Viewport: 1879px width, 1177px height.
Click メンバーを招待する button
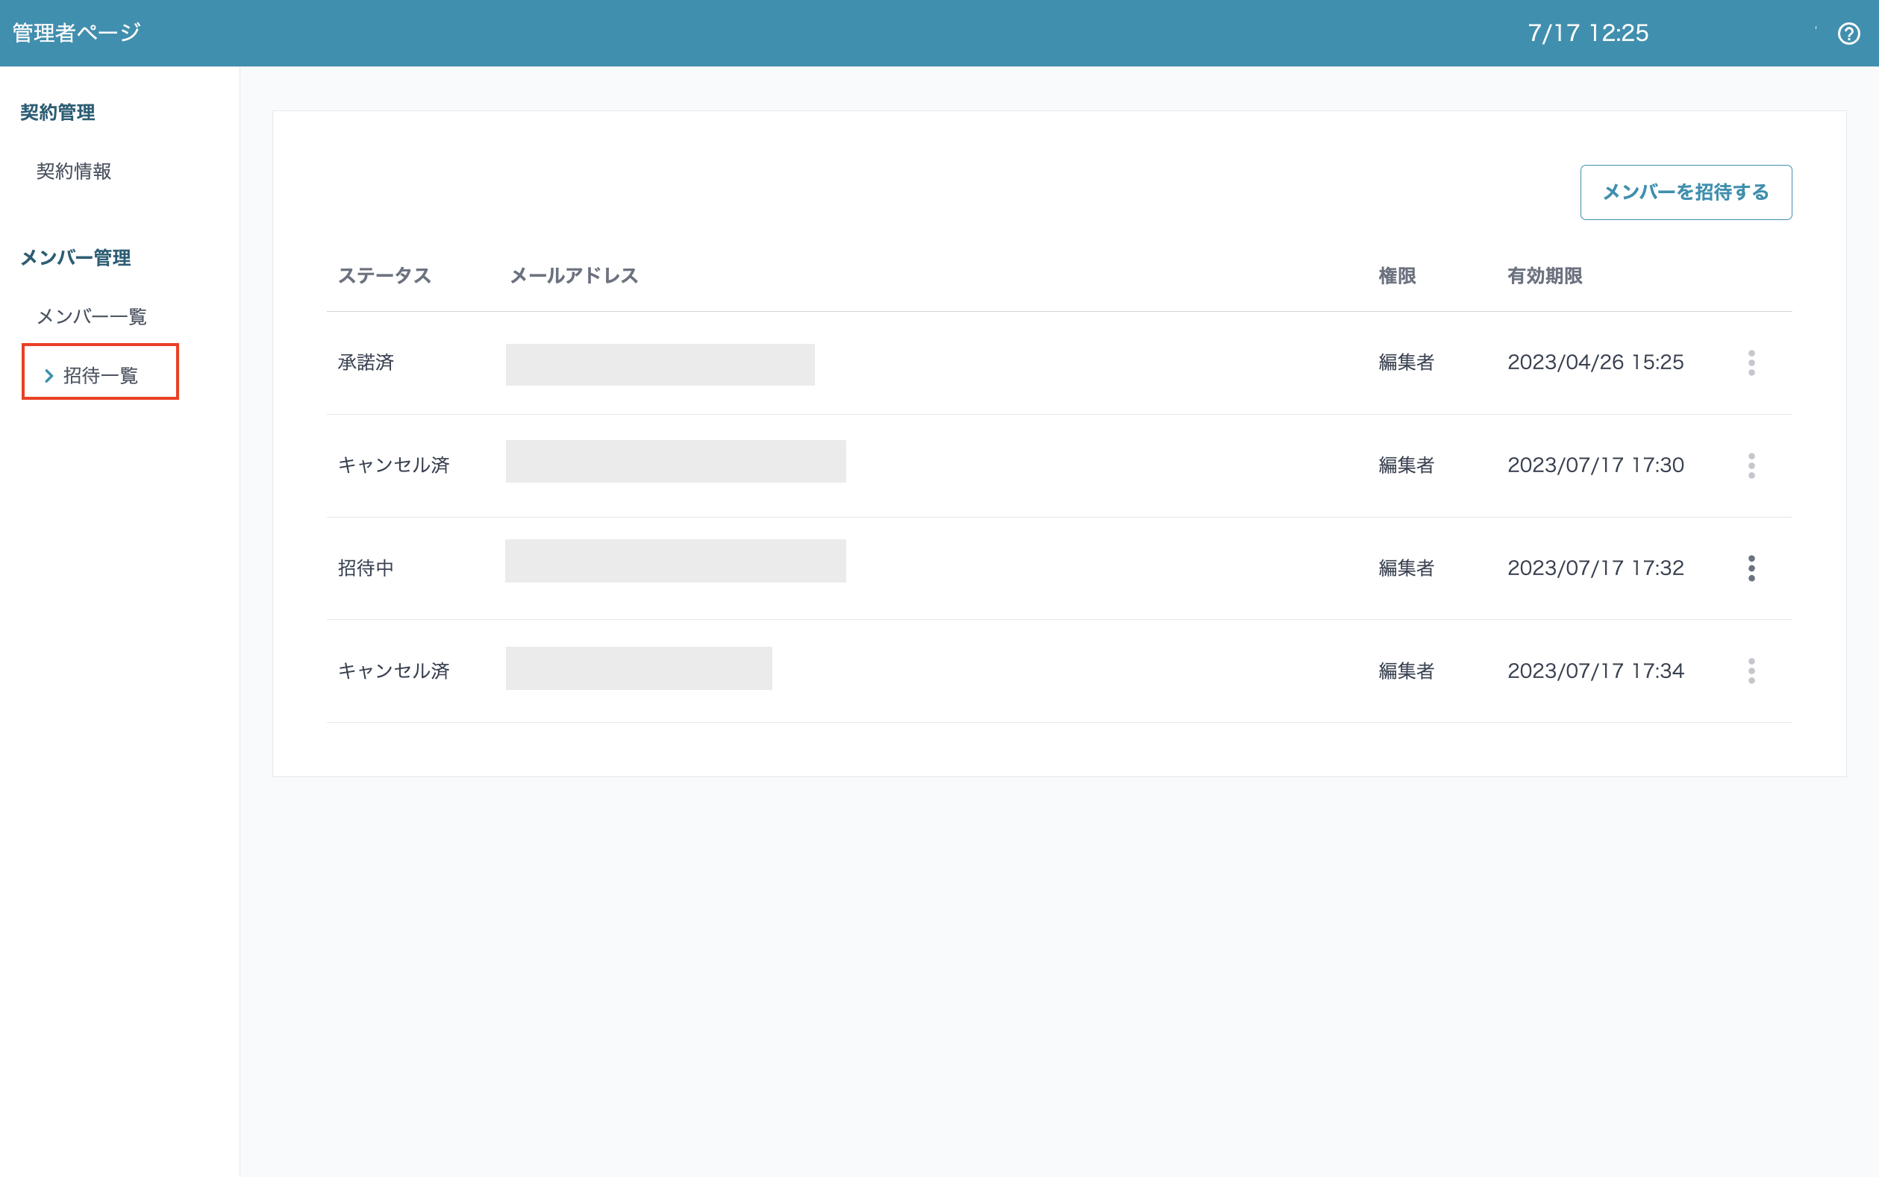pyautogui.click(x=1685, y=192)
